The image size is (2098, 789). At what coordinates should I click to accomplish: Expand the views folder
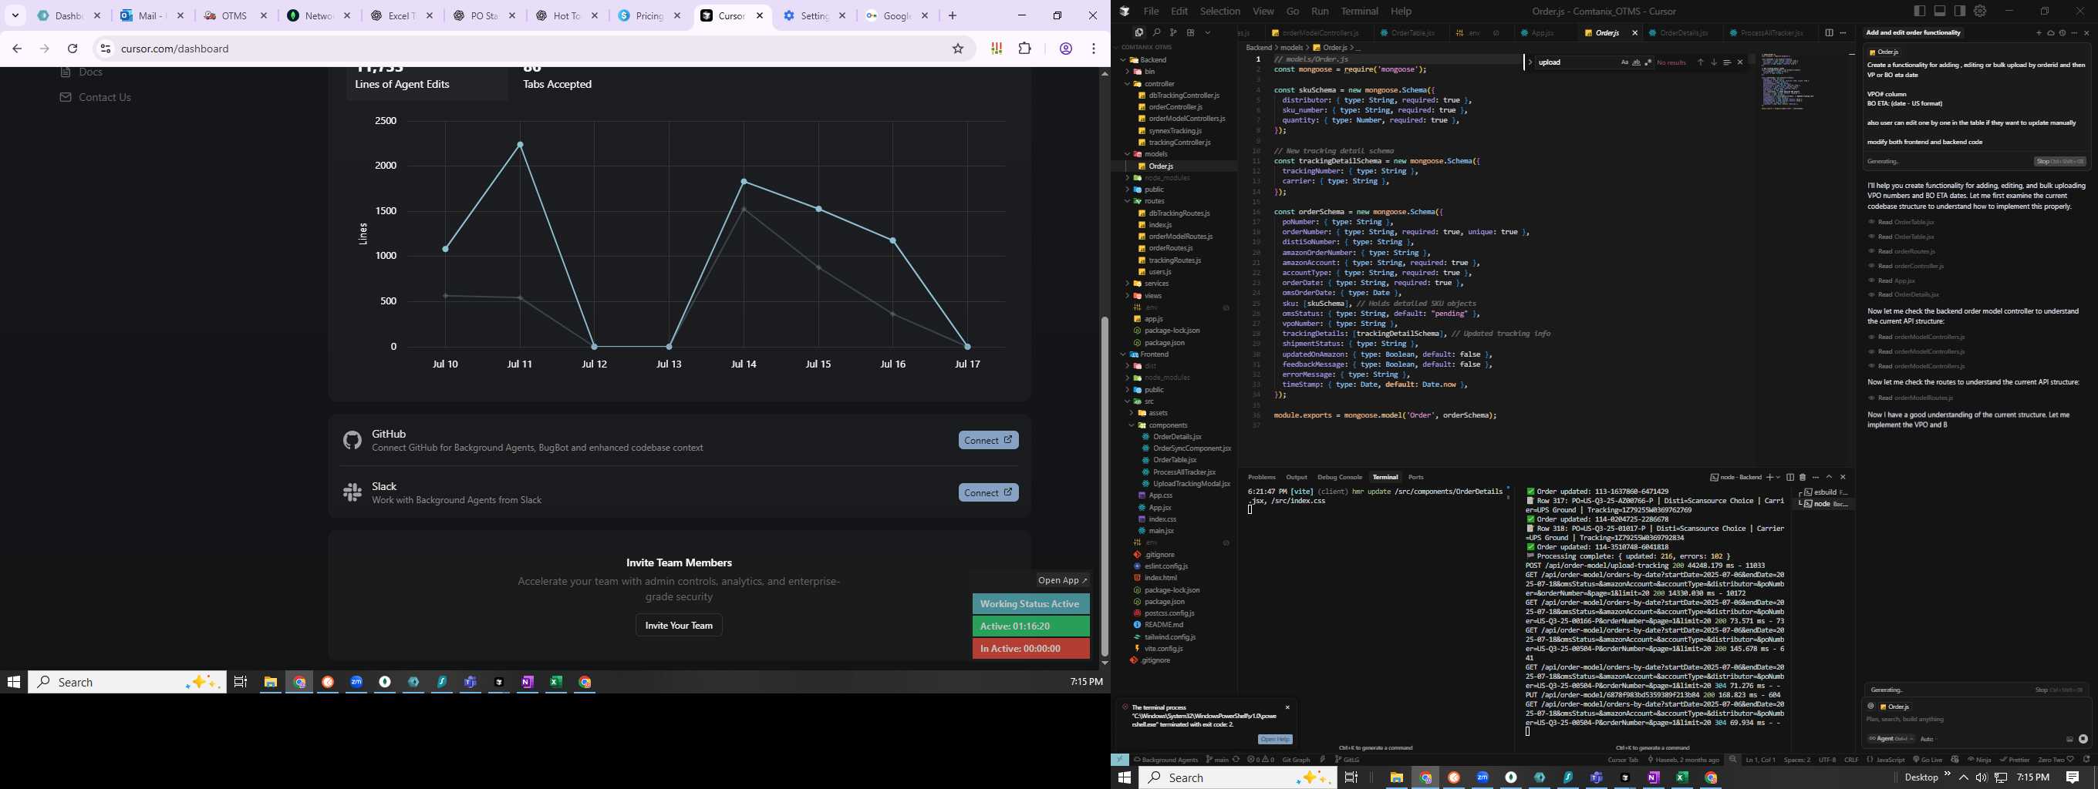[1153, 295]
